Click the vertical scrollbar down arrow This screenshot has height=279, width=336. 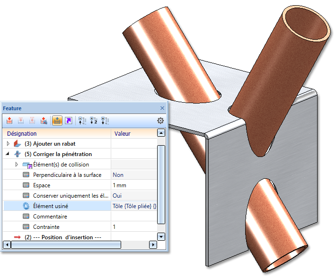tap(161, 236)
